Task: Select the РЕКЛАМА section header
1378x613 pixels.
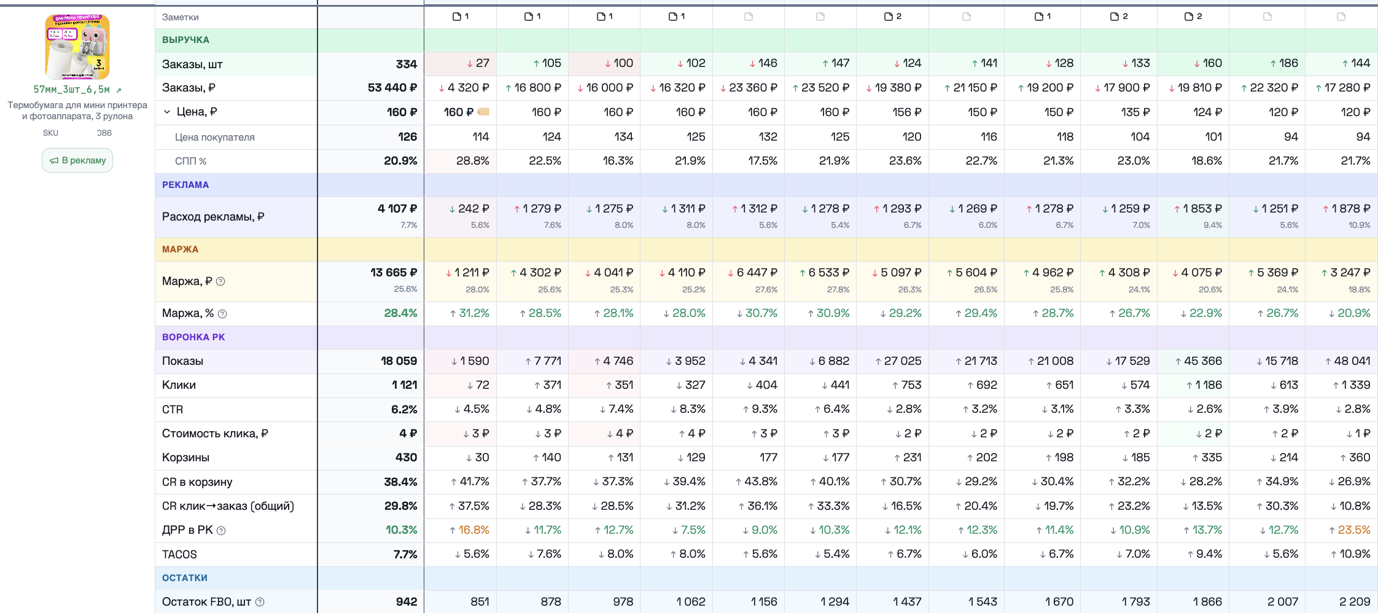Action: click(x=185, y=185)
